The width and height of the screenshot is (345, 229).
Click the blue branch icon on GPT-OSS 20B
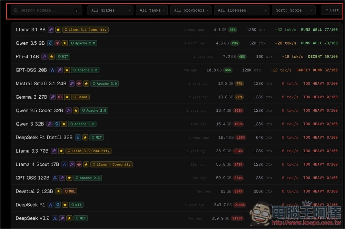(52, 70)
